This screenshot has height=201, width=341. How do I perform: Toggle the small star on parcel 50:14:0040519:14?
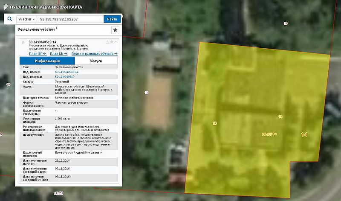pos(111,42)
